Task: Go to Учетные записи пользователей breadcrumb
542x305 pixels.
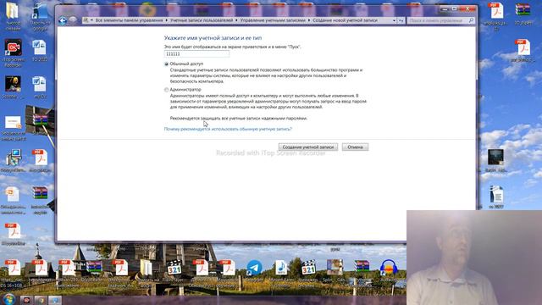Action: (202, 20)
